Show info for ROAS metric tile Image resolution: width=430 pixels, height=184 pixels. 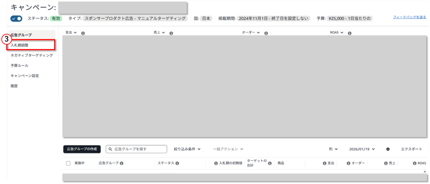[x=350, y=33]
